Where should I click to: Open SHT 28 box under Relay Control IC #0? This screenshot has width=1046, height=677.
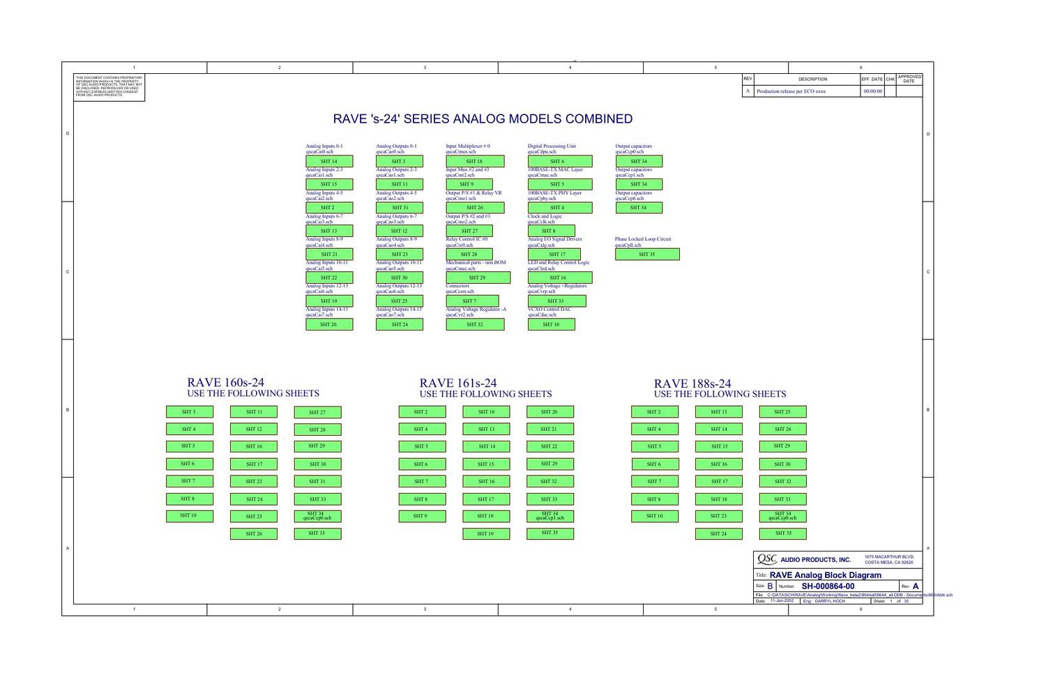coord(469,254)
